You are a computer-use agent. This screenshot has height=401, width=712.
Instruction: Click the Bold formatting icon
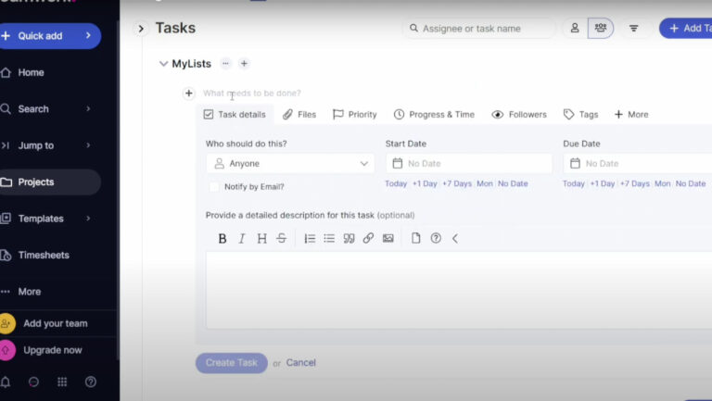[222, 238]
